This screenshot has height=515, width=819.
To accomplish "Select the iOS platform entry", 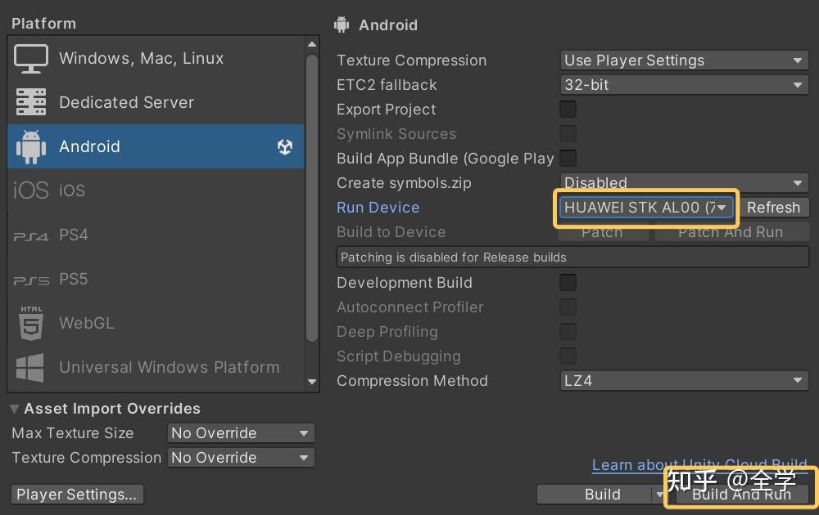I will pyautogui.click(x=72, y=191).
